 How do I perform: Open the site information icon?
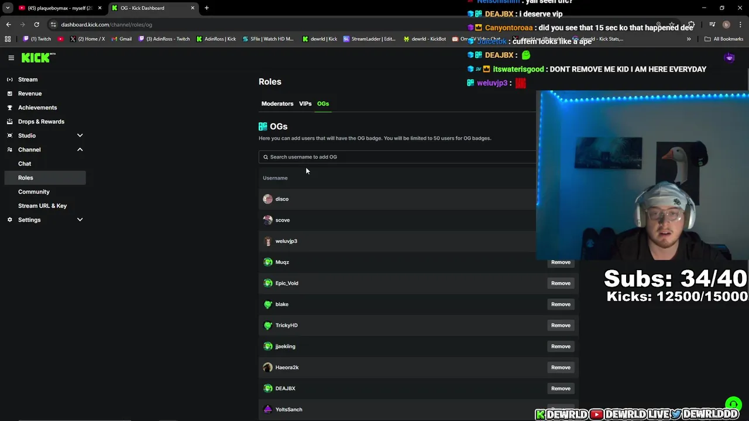coord(53,25)
